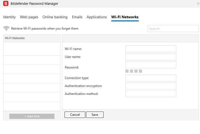Click the password strength indicator squares

134,71
